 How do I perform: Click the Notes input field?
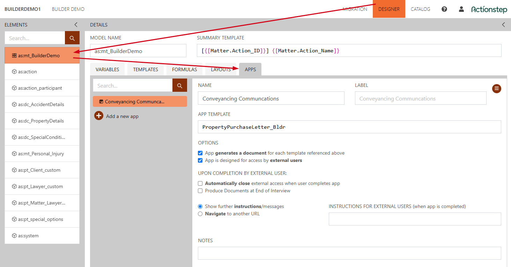tap(349, 253)
